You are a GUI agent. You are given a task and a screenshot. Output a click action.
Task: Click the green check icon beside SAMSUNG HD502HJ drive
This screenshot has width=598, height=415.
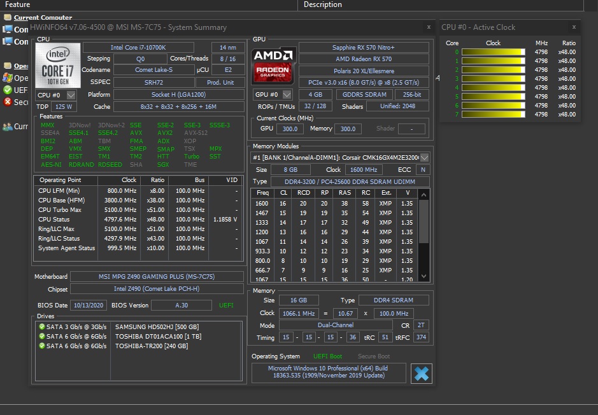tap(42, 327)
